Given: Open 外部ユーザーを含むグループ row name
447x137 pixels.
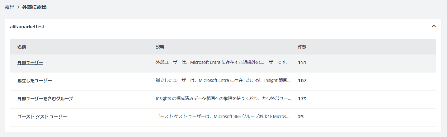Looking at the screenshot, I should [45, 99].
